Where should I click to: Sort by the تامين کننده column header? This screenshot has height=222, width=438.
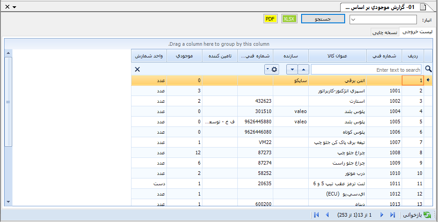[x=220, y=56]
